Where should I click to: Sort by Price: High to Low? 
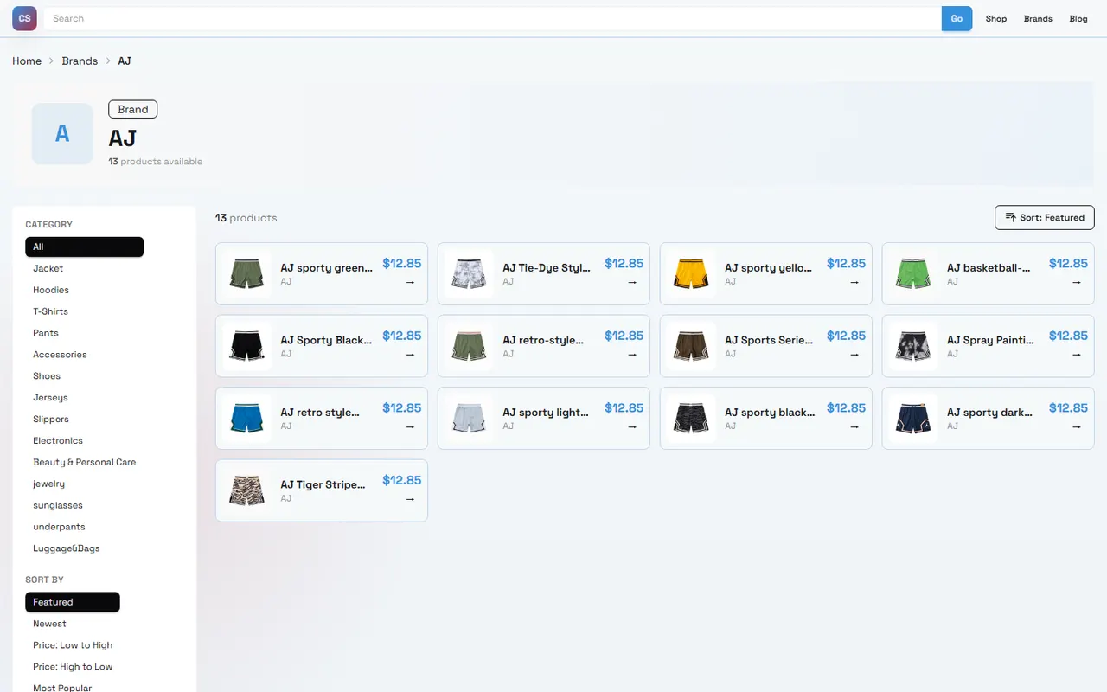(73, 667)
